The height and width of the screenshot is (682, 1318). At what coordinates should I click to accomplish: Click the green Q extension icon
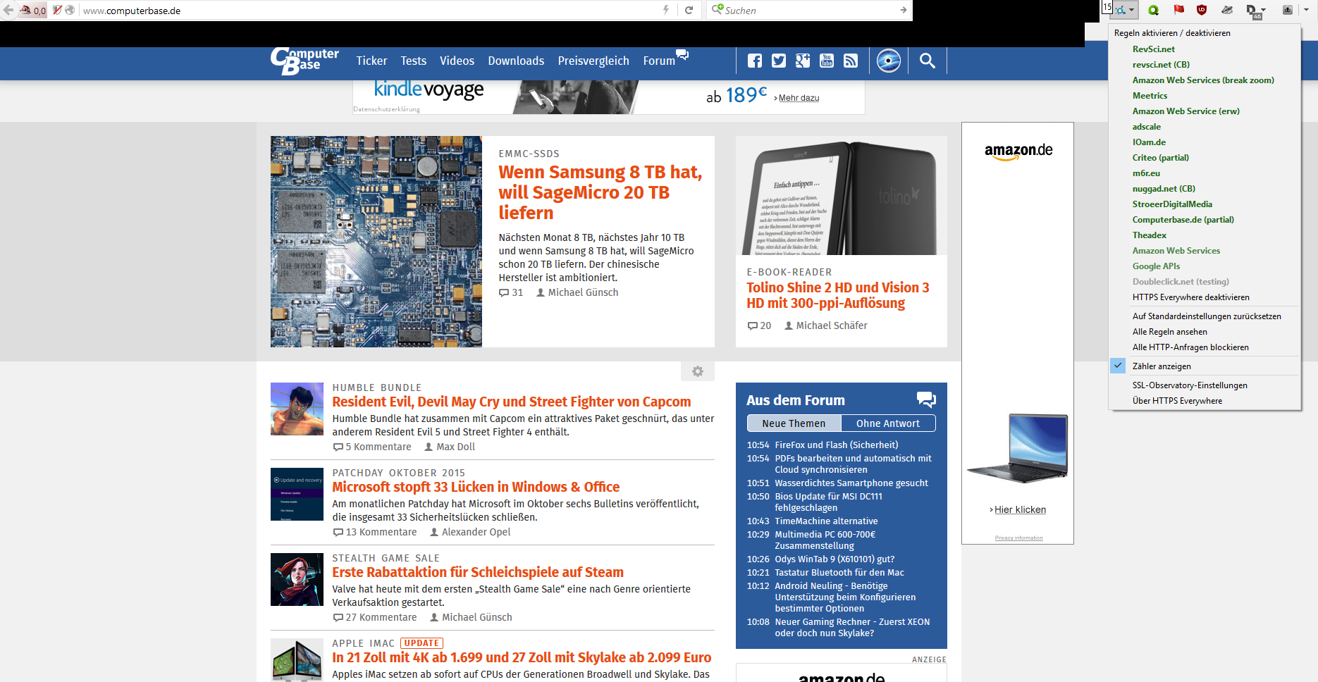pyautogui.click(x=1153, y=10)
